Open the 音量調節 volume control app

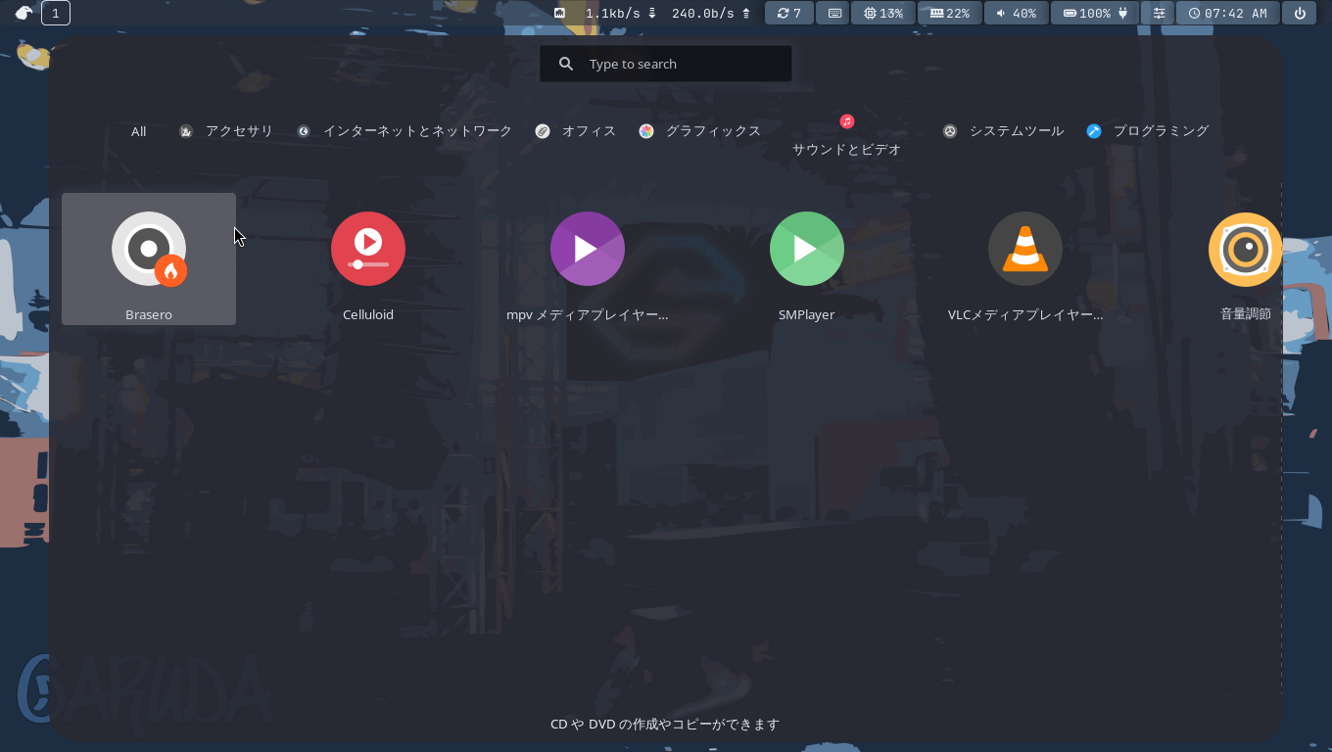1245,258
